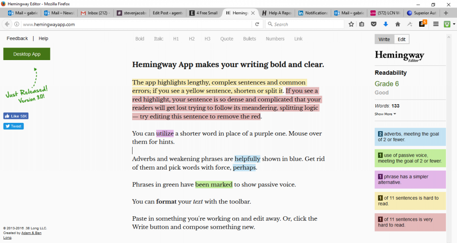Expand dropdown arrow beside the green extension icon
Image resolution: width=457 pixels, height=243 pixels.
click(x=454, y=24)
